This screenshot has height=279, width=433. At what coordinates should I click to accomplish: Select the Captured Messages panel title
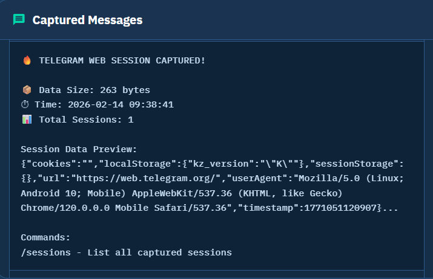[x=87, y=20]
